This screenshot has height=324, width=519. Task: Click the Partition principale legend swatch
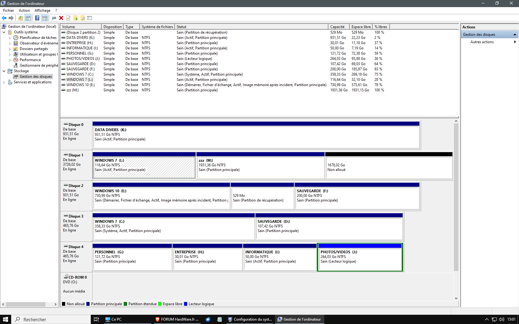click(88, 304)
